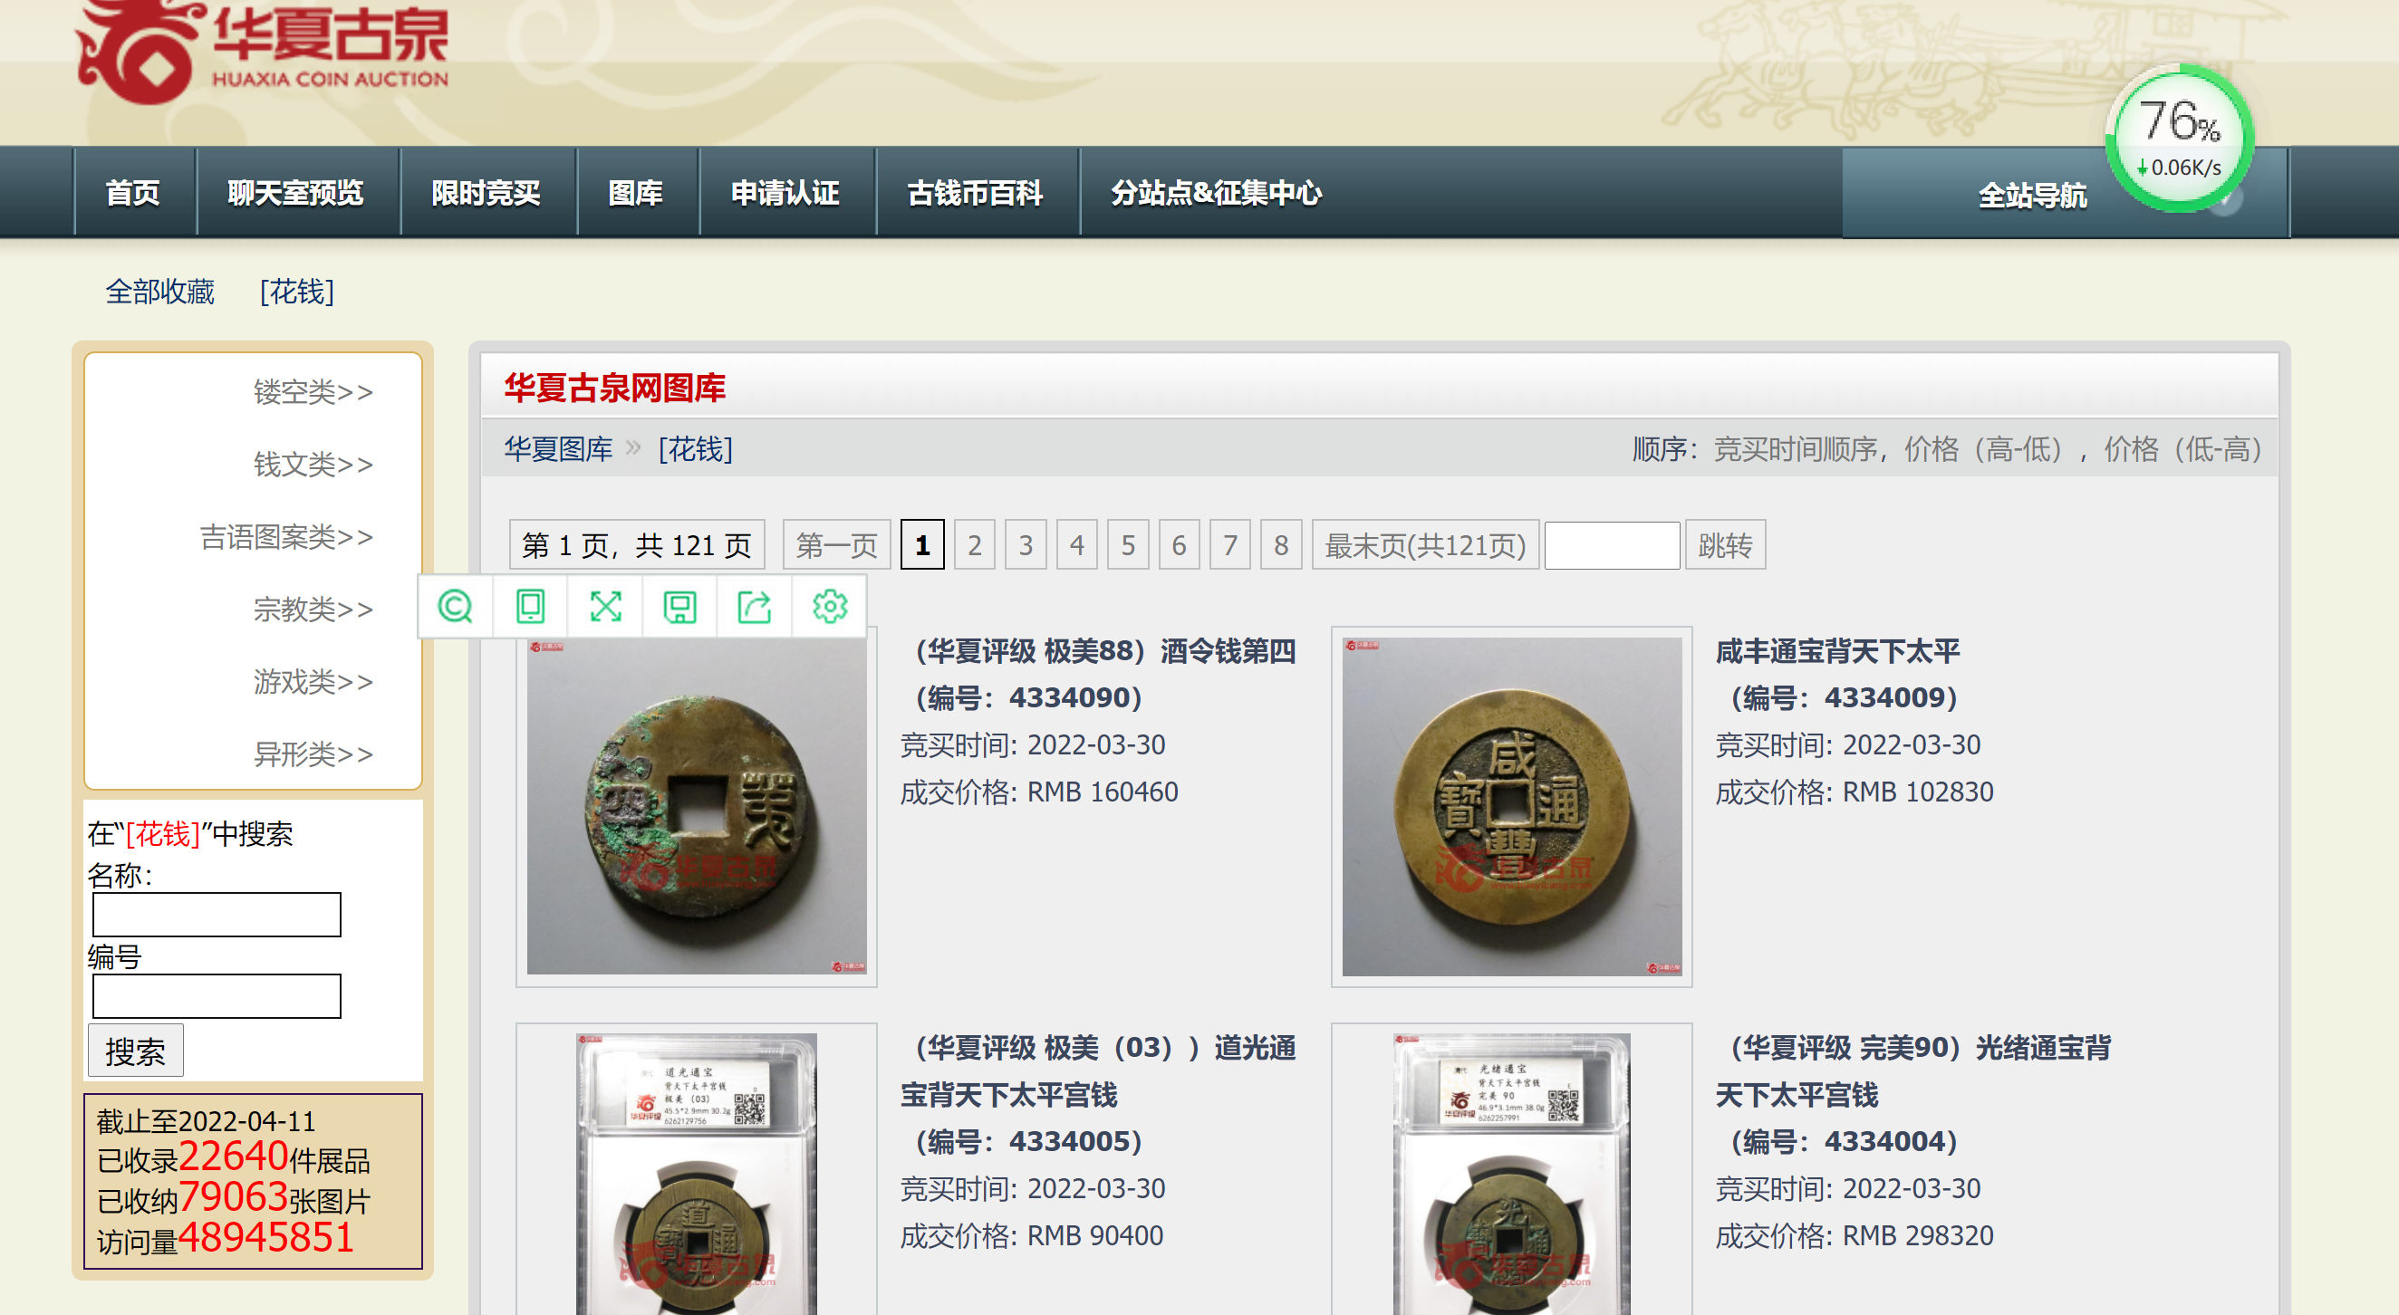Expand the 宗教类>> category

pyautogui.click(x=313, y=610)
